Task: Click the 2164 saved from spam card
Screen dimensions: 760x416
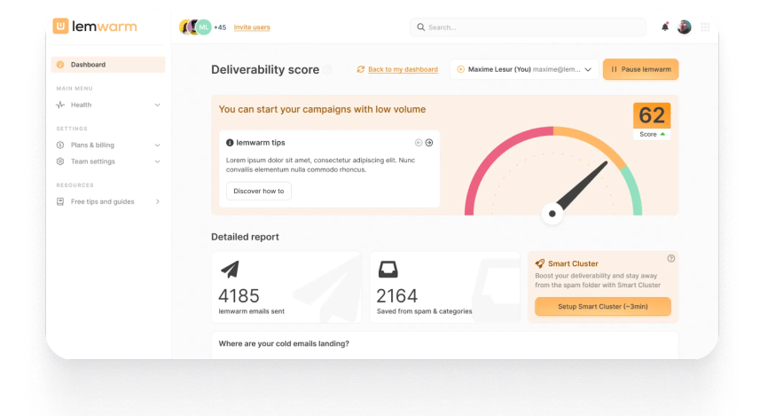Action: point(444,287)
